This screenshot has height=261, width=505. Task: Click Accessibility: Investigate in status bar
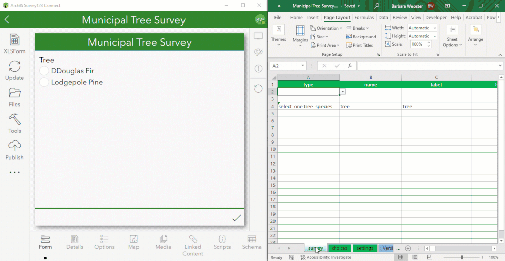pyautogui.click(x=326, y=257)
